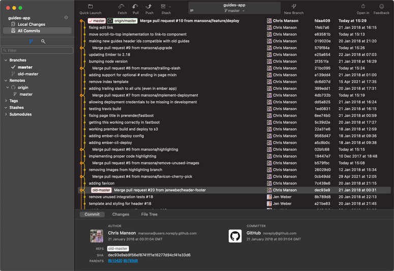
Task: Click Chris Manson's author avatar photo
Action: tap(97, 236)
